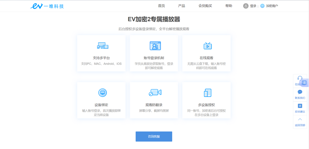Click the account login mechanism icon
This screenshot has width=309, height=149.
click(x=155, y=46)
